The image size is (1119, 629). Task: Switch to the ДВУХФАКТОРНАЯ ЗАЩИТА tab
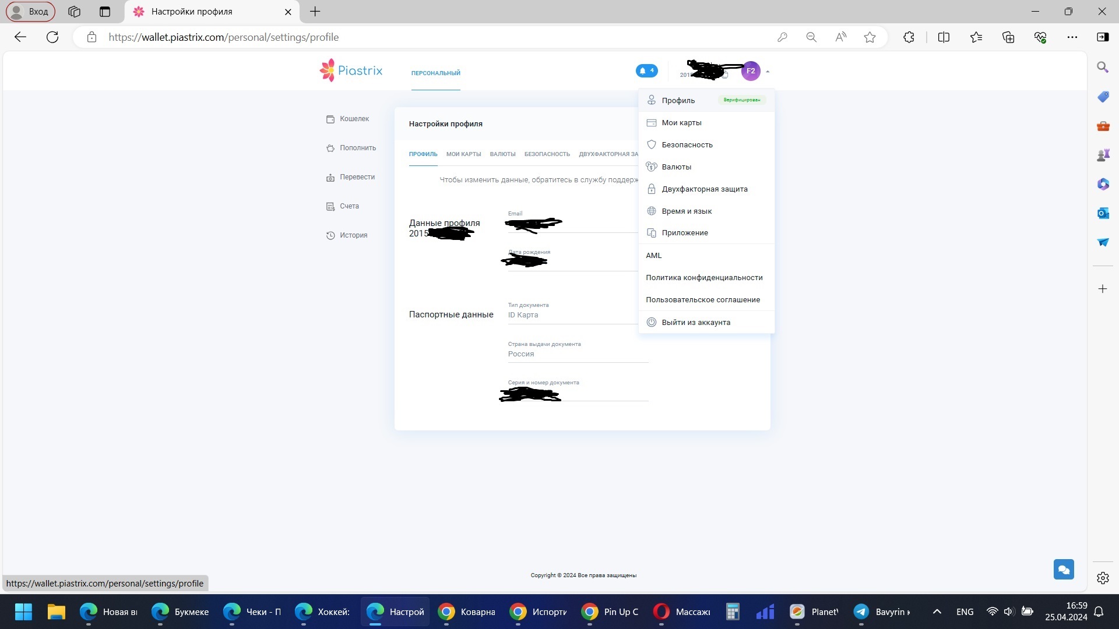click(608, 154)
